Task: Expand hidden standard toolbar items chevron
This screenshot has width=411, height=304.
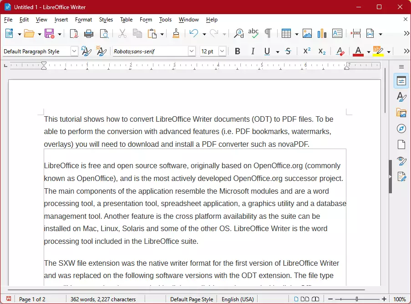Action: tap(406, 33)
